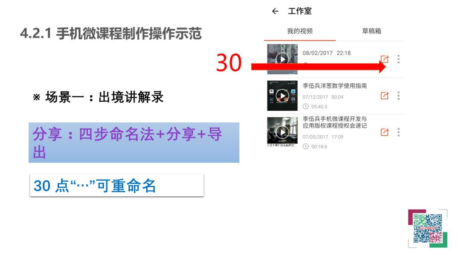
Task: Open more options for 手机微课程开发 video
Action: click(x=399, y=132)
